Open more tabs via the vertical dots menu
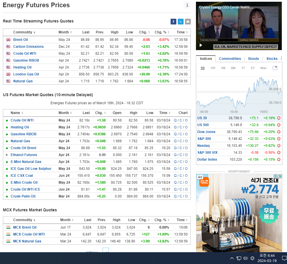Image resolution: width=287 pixels, height=264 pixels. pyautogui.click(x=281, y=58)
